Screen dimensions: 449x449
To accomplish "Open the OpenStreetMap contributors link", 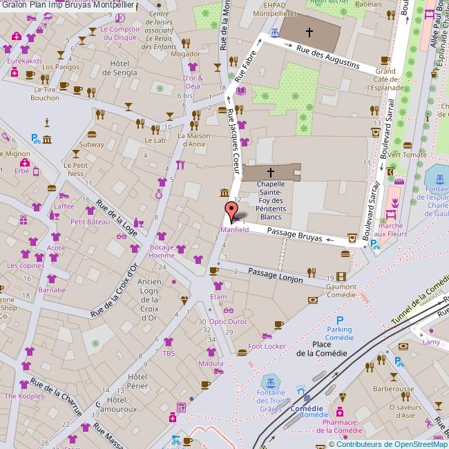I will point(388,444).
